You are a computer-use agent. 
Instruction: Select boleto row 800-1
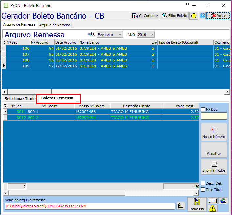tap(101, 112)
